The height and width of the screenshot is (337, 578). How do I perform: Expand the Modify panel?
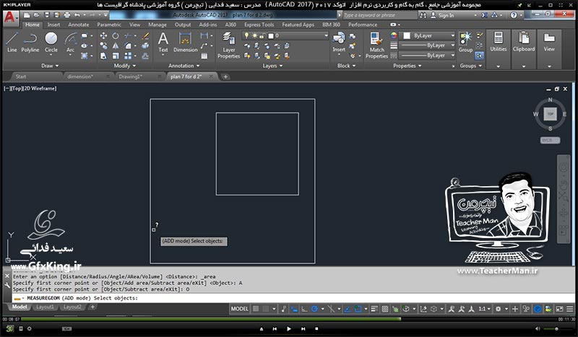click(x=124, y=66)
